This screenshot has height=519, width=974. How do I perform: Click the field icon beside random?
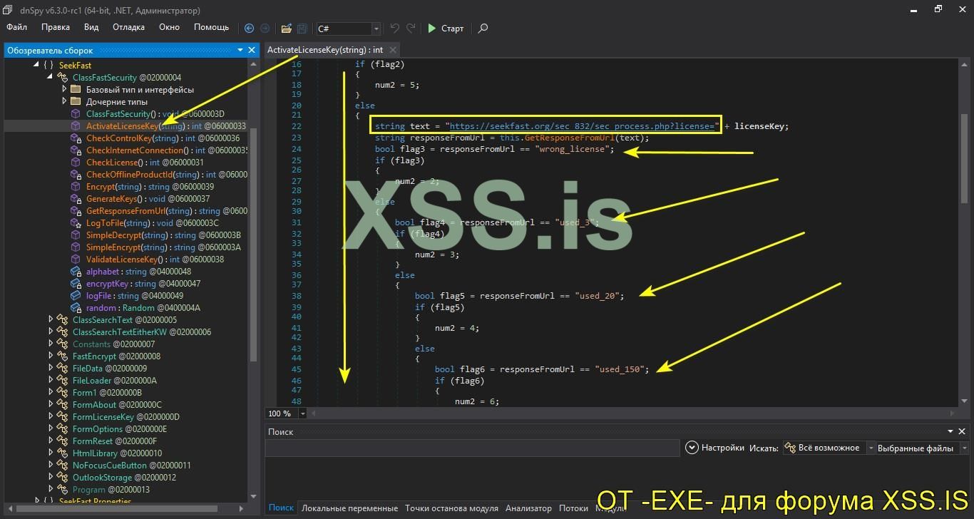(x=76, y=308)
